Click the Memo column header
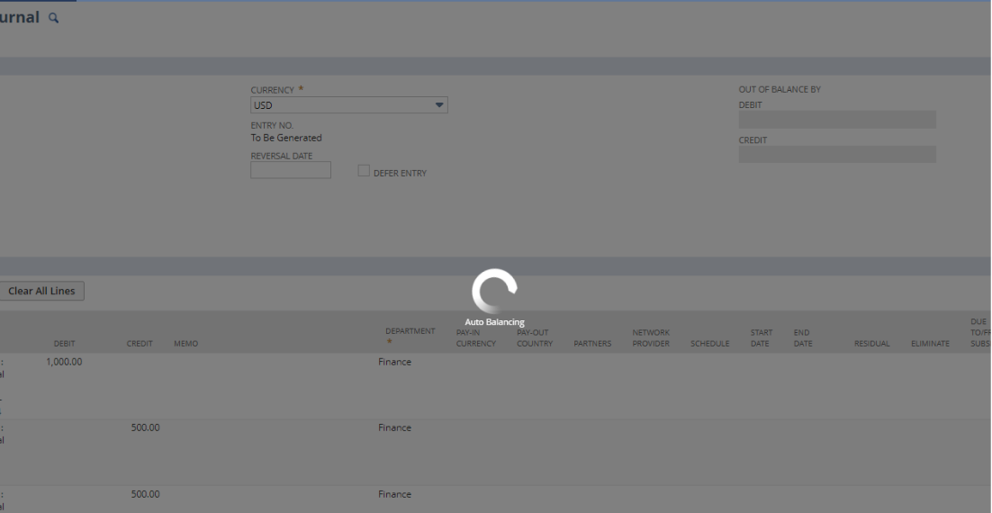Image resolution: width=992 pixels, height=513 pixels. click(185, 344)
